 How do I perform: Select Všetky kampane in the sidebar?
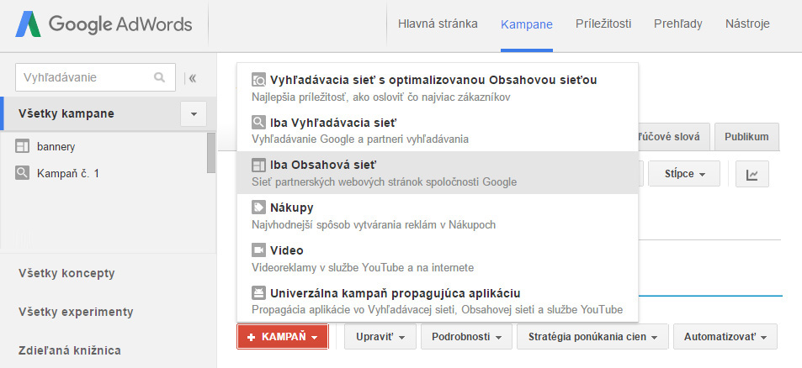[x=66, y=113]
